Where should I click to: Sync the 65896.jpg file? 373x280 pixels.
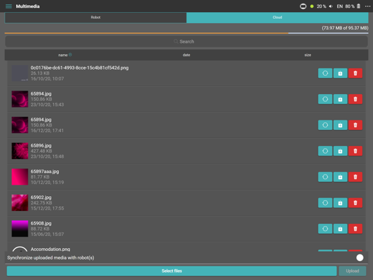click(x=325, y=151)
